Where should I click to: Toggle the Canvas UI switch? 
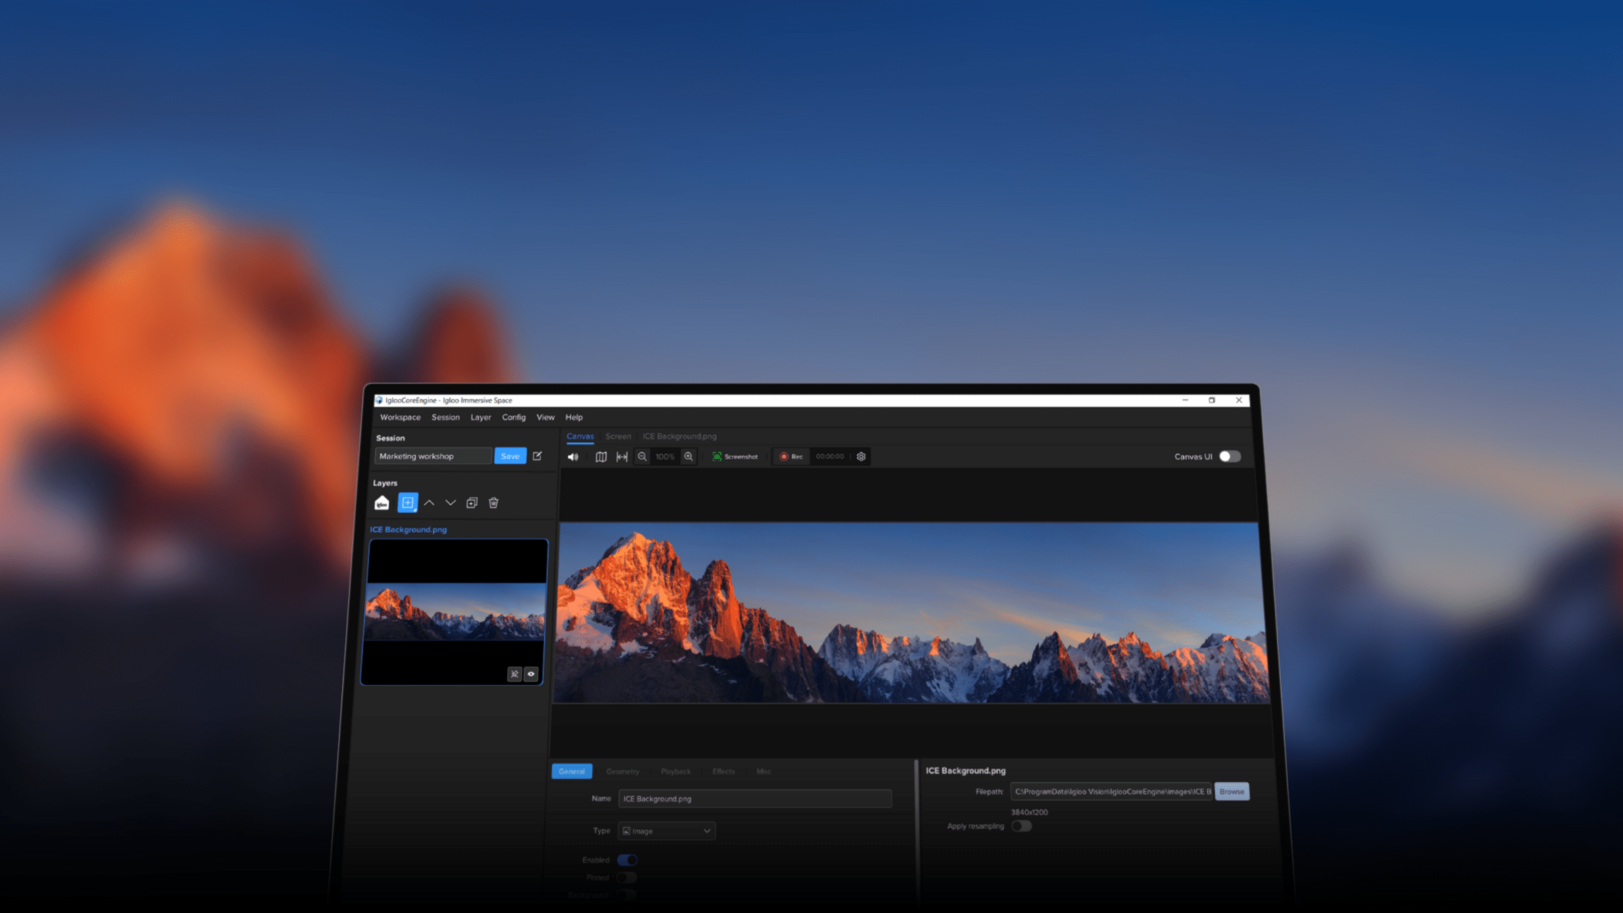point(1229,456)
